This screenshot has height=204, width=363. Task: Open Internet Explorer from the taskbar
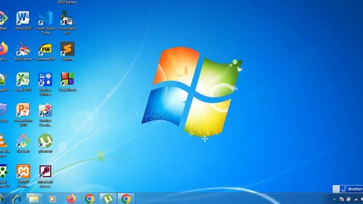[16, 199]
